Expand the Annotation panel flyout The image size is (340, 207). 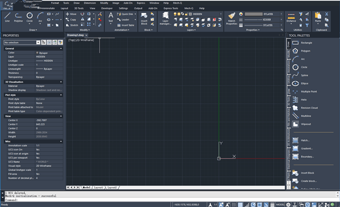[x=122, y=30]
